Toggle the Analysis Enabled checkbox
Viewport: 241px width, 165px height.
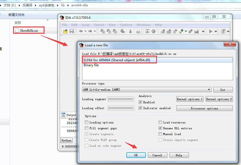(x=140, y=102)
